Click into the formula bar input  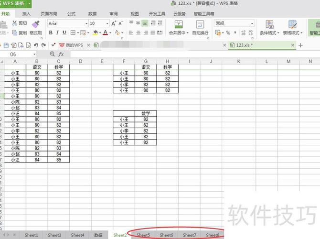[x=195, y=54]
